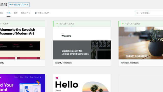The height and width of the screenshot is (92, 163).
Task: Switch to the 人気 tab
Action: point(8,13)
